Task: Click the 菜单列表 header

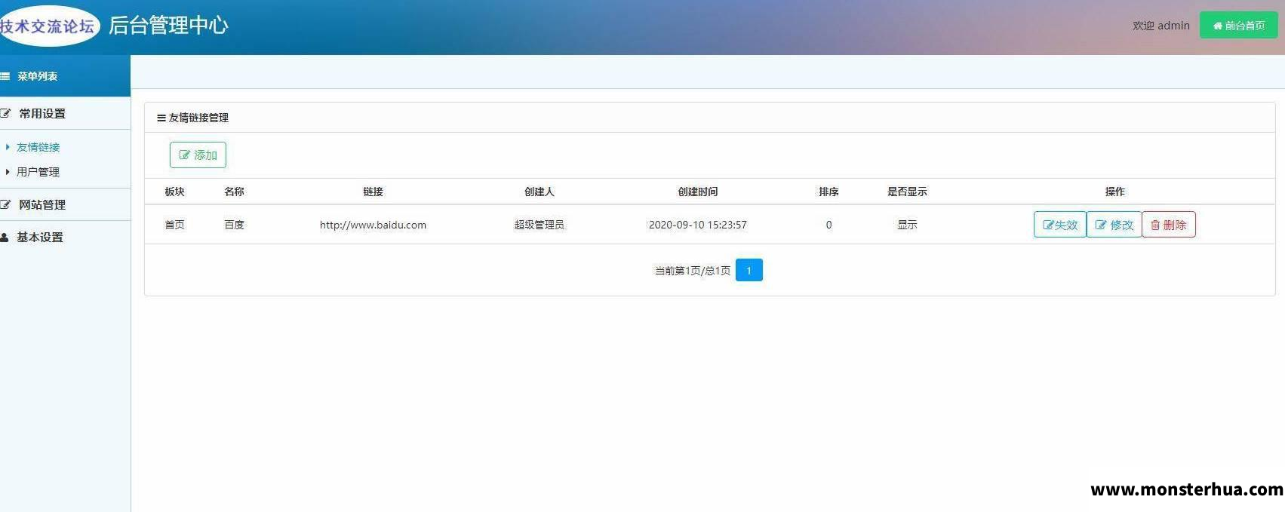Action: coord(65,76)
